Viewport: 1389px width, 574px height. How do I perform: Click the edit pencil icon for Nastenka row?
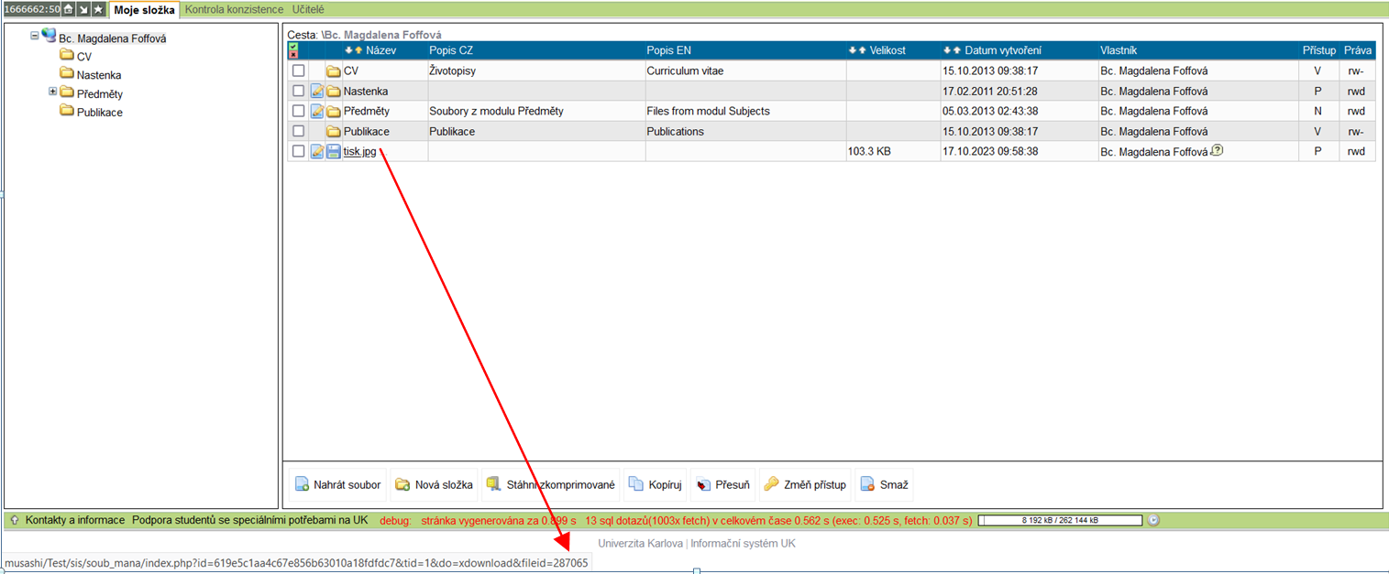click(317, 91)
